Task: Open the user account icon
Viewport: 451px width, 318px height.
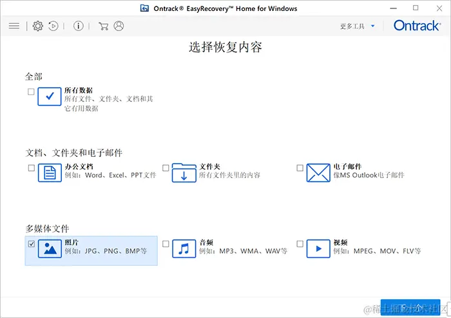Action: click(119, 26)
